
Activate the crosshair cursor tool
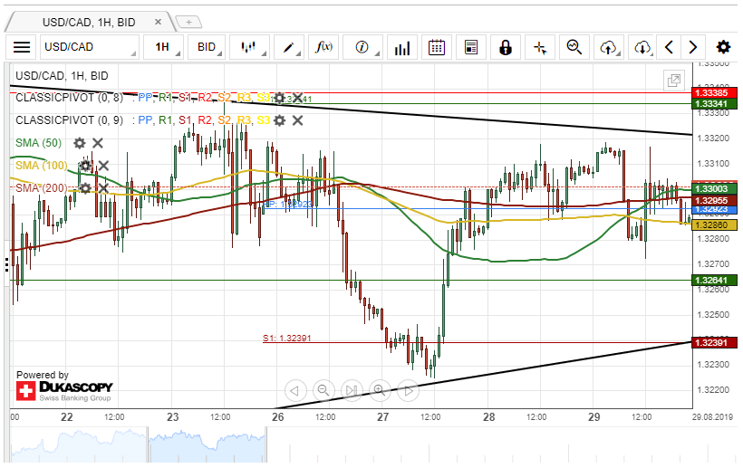539,47
